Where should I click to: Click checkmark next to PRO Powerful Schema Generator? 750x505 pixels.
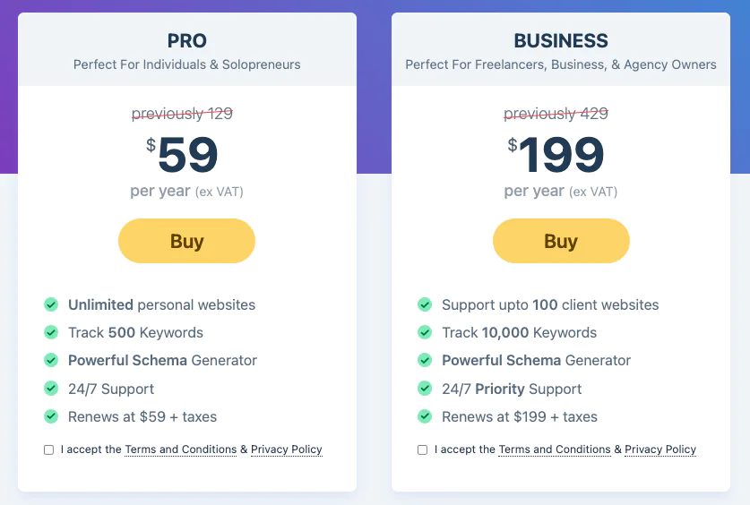point(51,360)
